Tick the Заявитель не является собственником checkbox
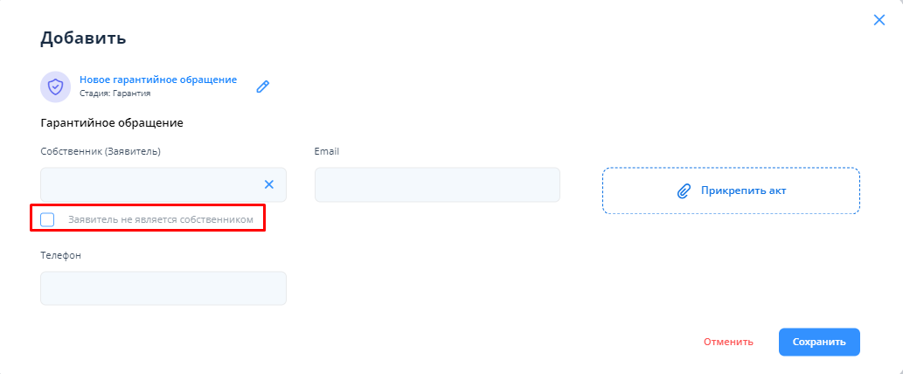 click(x=48, y=219)
